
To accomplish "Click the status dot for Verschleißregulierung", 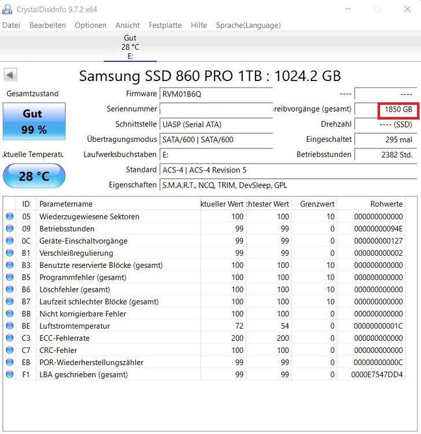I will click(10, 253).
